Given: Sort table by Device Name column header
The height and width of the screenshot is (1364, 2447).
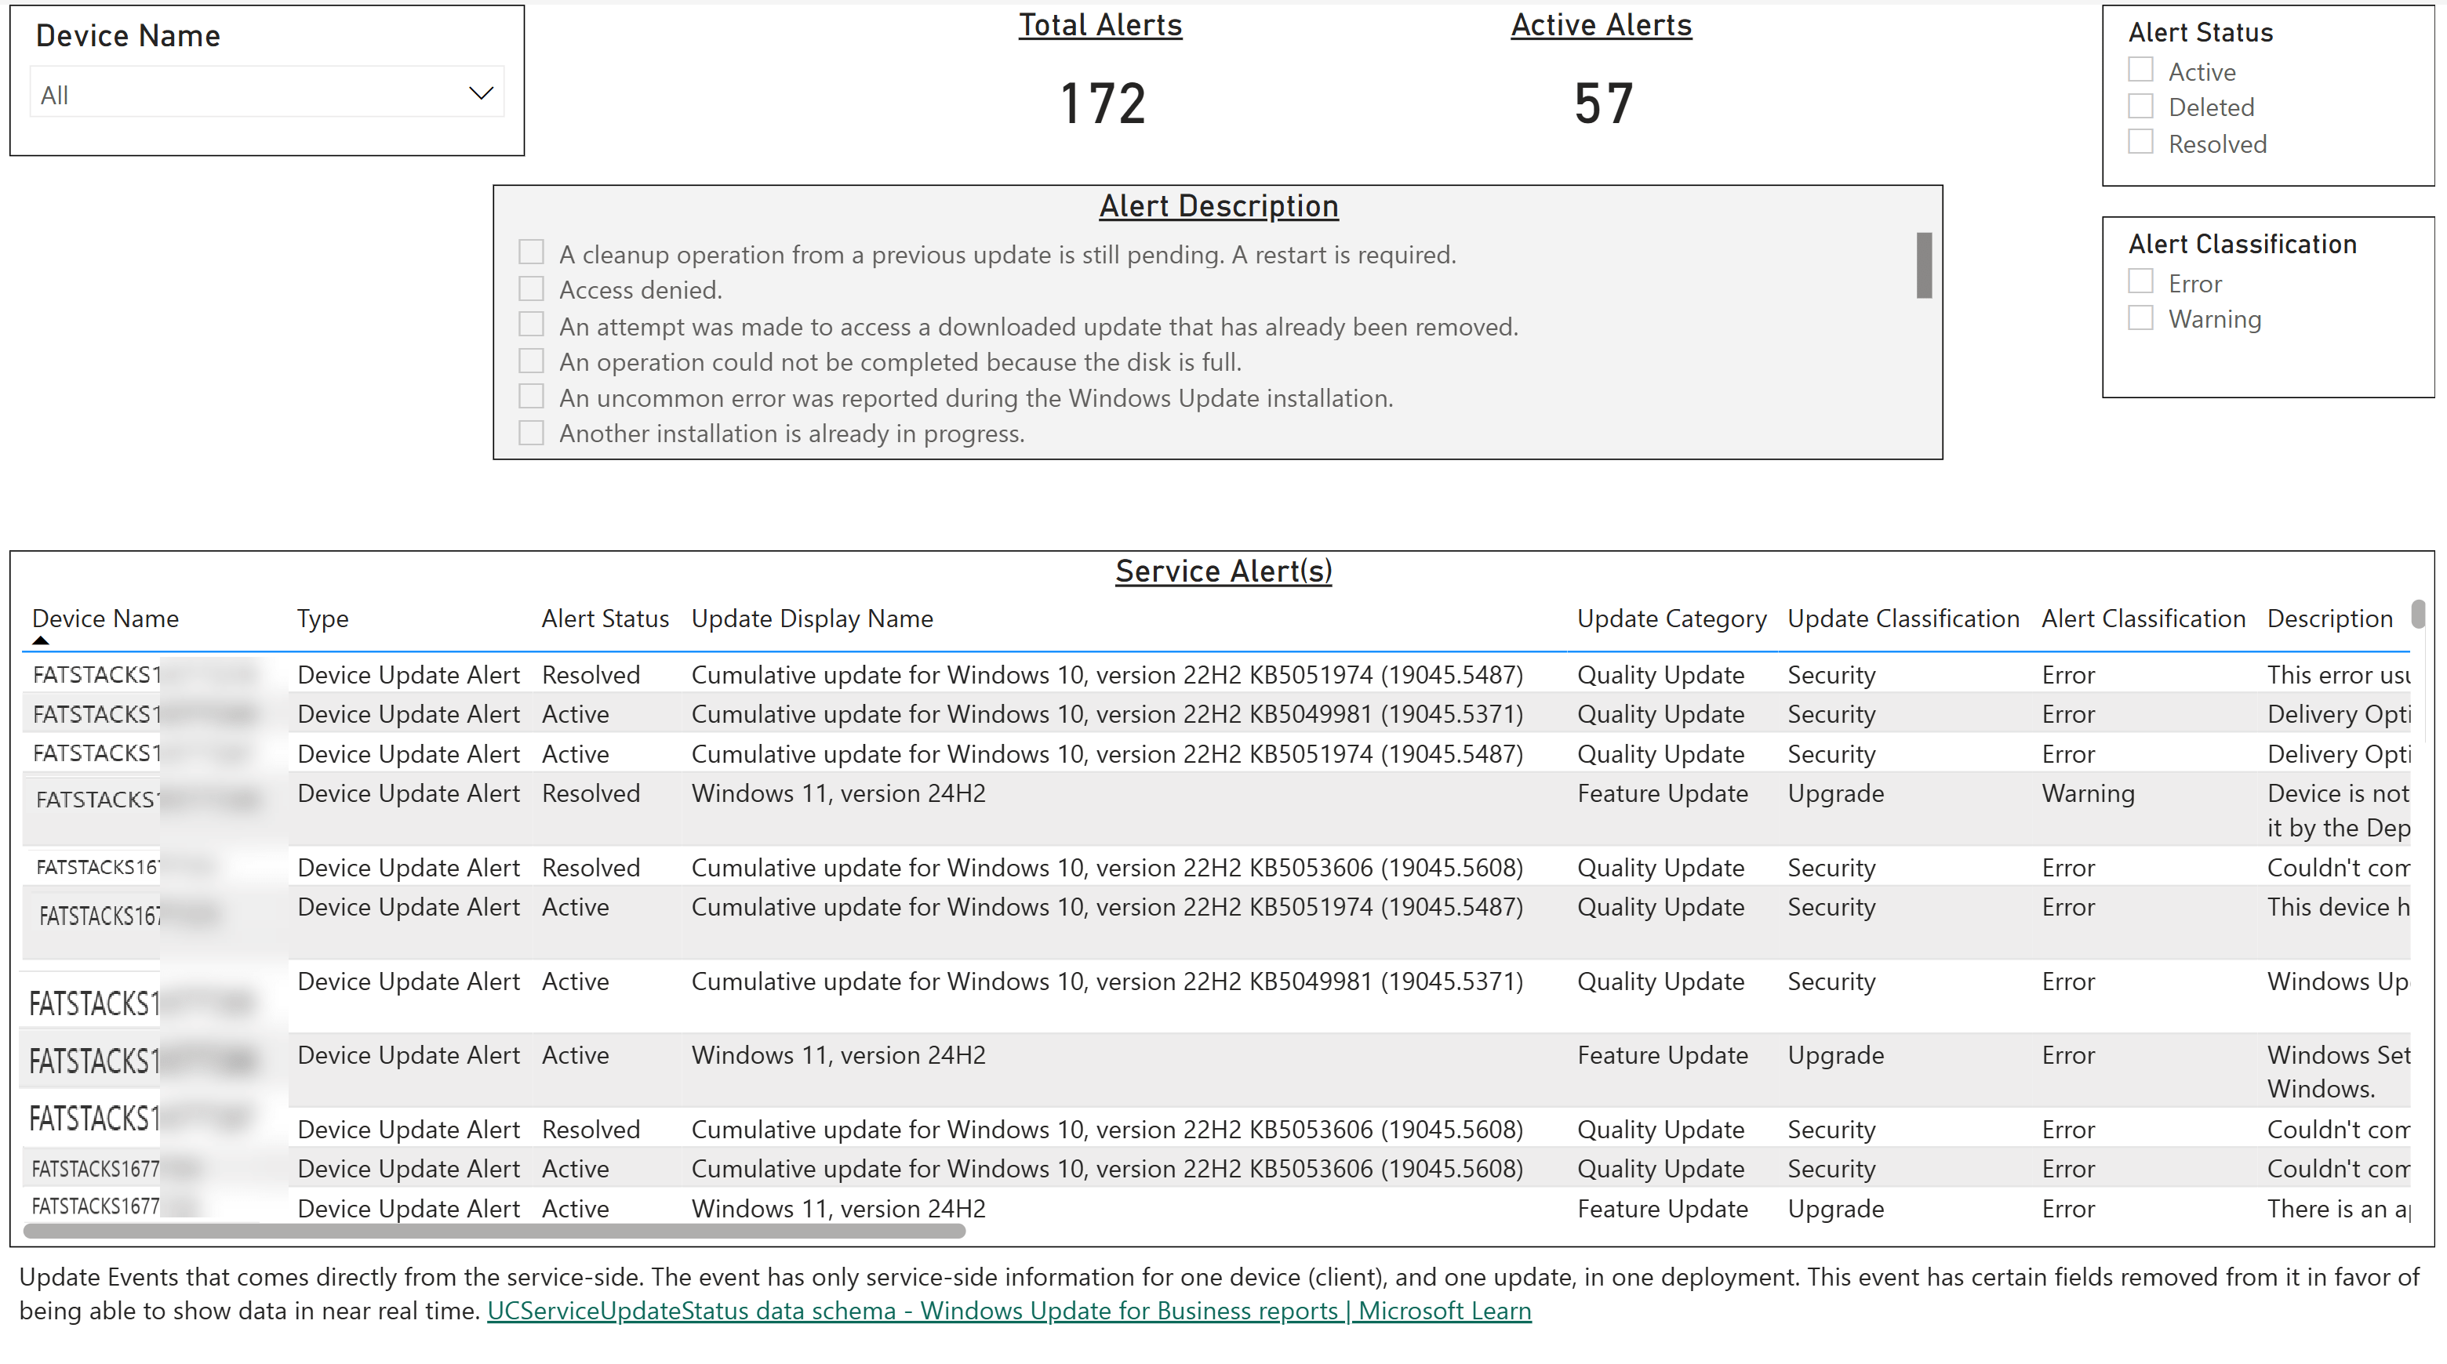Looking at the screenshot, I should 105,619.
